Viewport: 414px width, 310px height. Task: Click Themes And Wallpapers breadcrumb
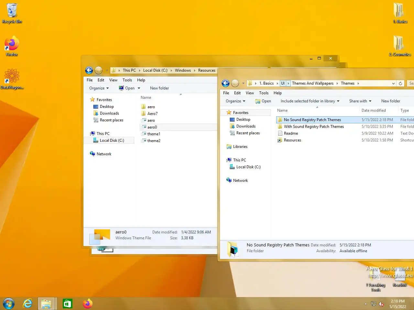coord(312,83)
